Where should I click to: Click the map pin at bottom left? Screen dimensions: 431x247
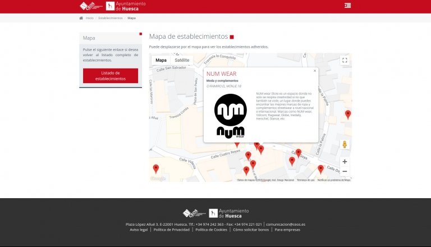coord(156,168)
